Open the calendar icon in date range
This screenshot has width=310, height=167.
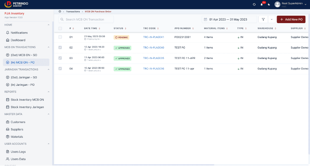[206, 19]
